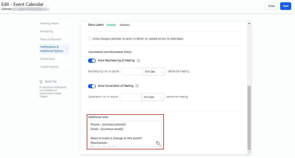The width and height of the screenshot is (295, 158).
Task: Open the Meeting Details section
Action: pos(50,23)
